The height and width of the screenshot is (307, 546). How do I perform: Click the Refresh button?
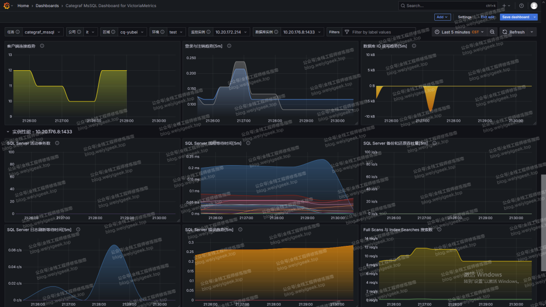coord(514,32)
